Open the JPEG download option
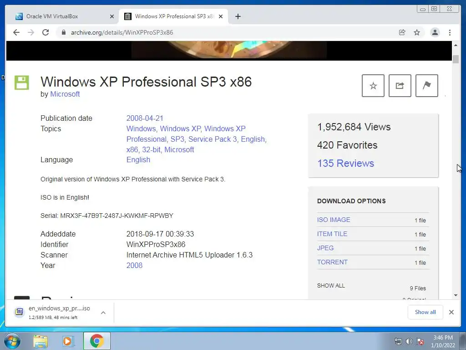The height and width of the screenshot is (350, 466). [325, 248]
